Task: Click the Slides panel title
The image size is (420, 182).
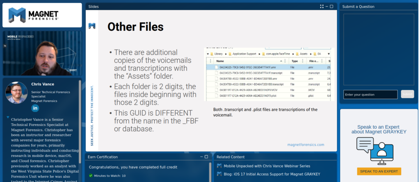Action: [x=93, y=7]
